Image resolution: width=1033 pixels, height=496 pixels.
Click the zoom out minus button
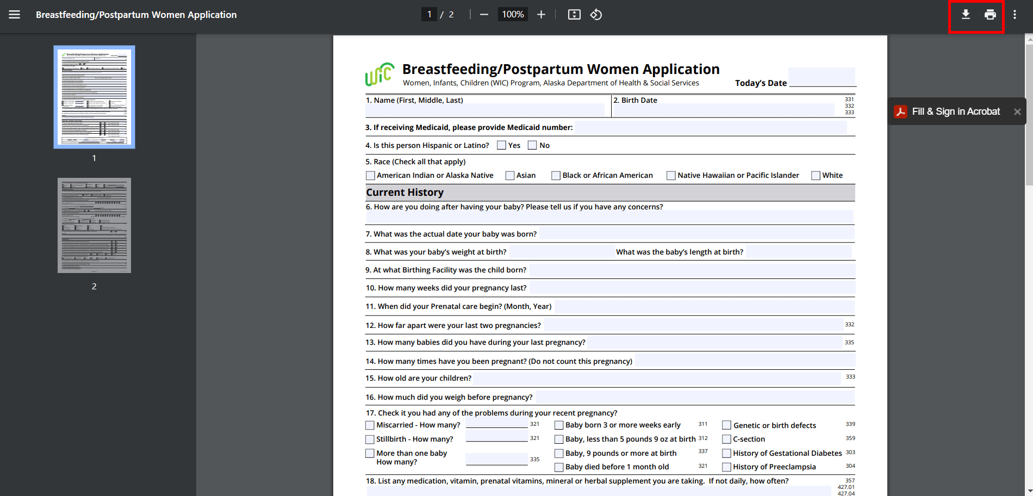tap(484, 15)
